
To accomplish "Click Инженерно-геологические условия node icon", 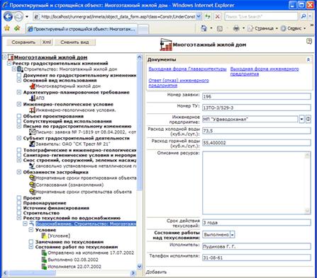I will [x=33, y=110].
